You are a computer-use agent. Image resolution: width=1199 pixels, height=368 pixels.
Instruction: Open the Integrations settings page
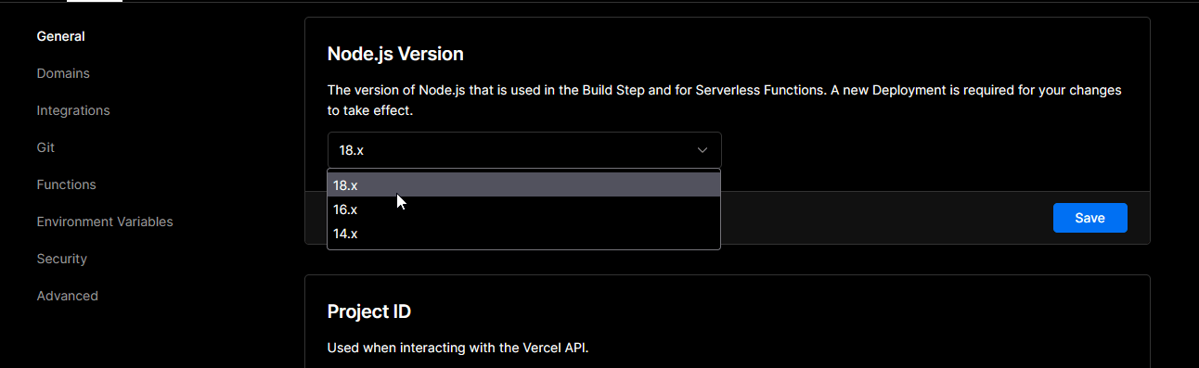point(73,110)
